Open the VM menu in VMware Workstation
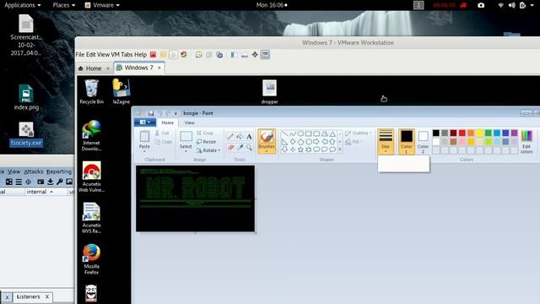The width and height of the screenshot is (540, 304). 115,55
